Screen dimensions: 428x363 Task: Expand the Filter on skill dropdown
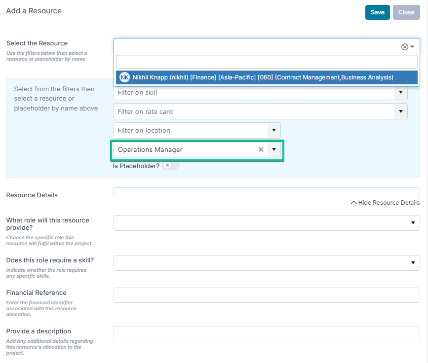click(x=401, y=92)
